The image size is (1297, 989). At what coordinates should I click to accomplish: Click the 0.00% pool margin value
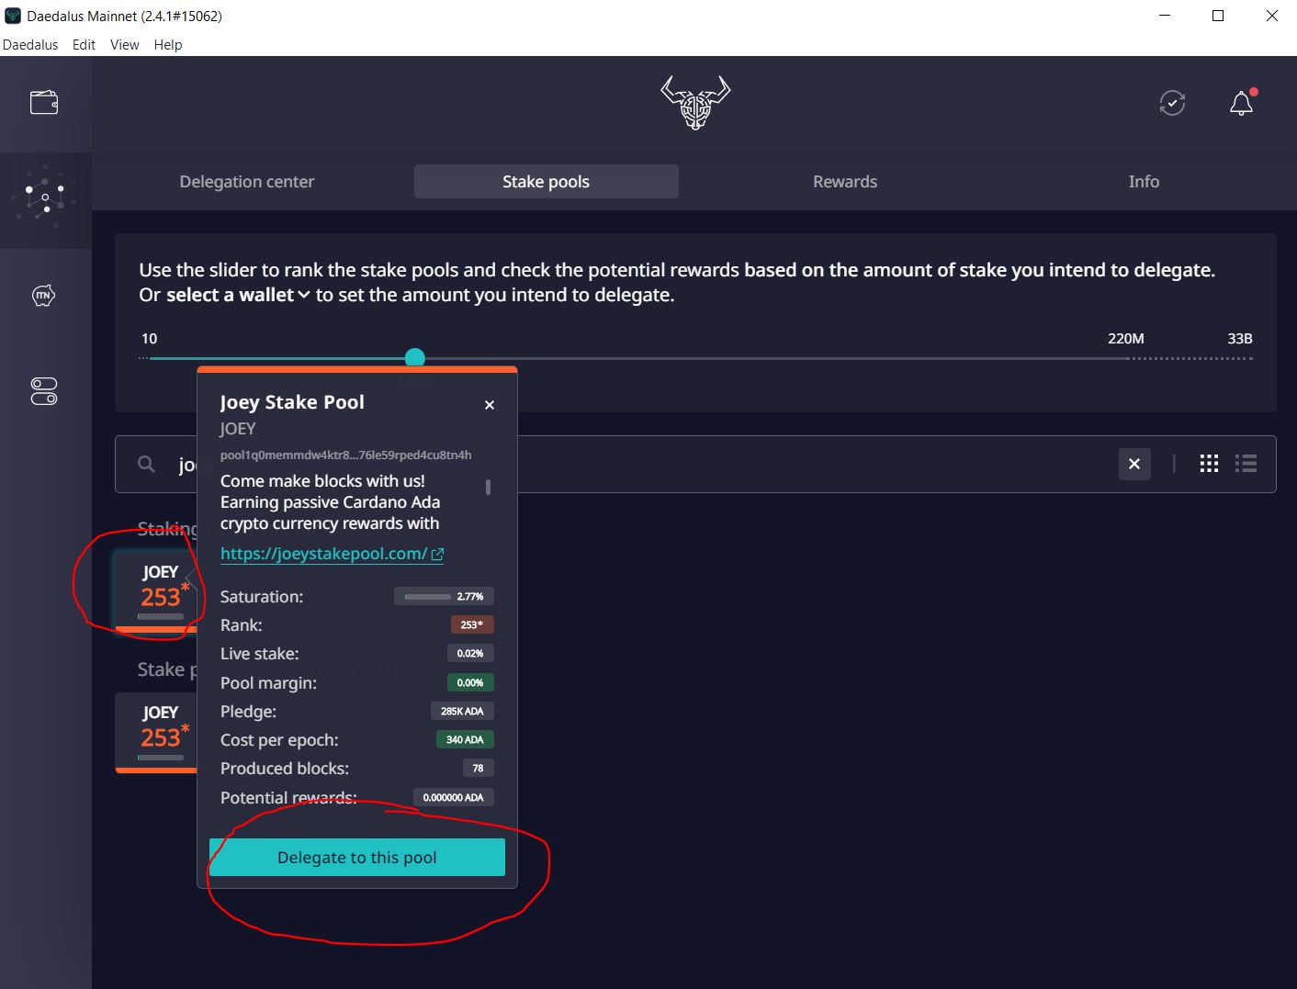pos(470,683)
